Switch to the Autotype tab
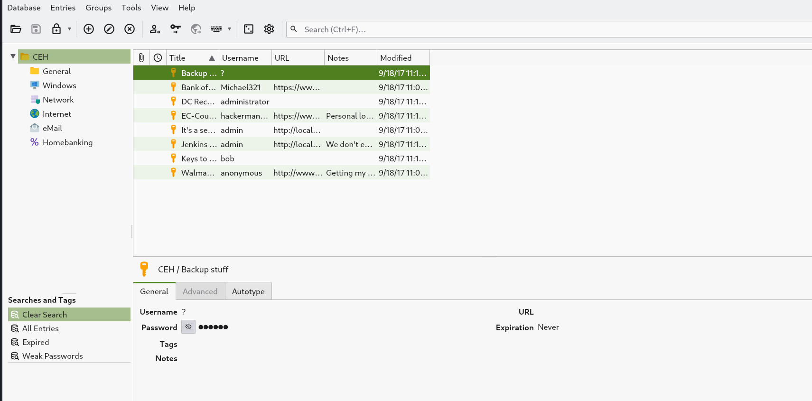Screen dimensions: 812x401 pos(248,291)
